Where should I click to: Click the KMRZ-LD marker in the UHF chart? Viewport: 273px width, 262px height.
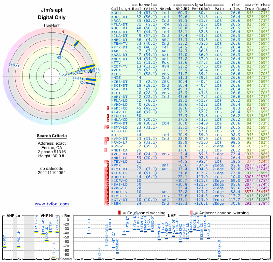pyautogui.click(x=219, y=256)
